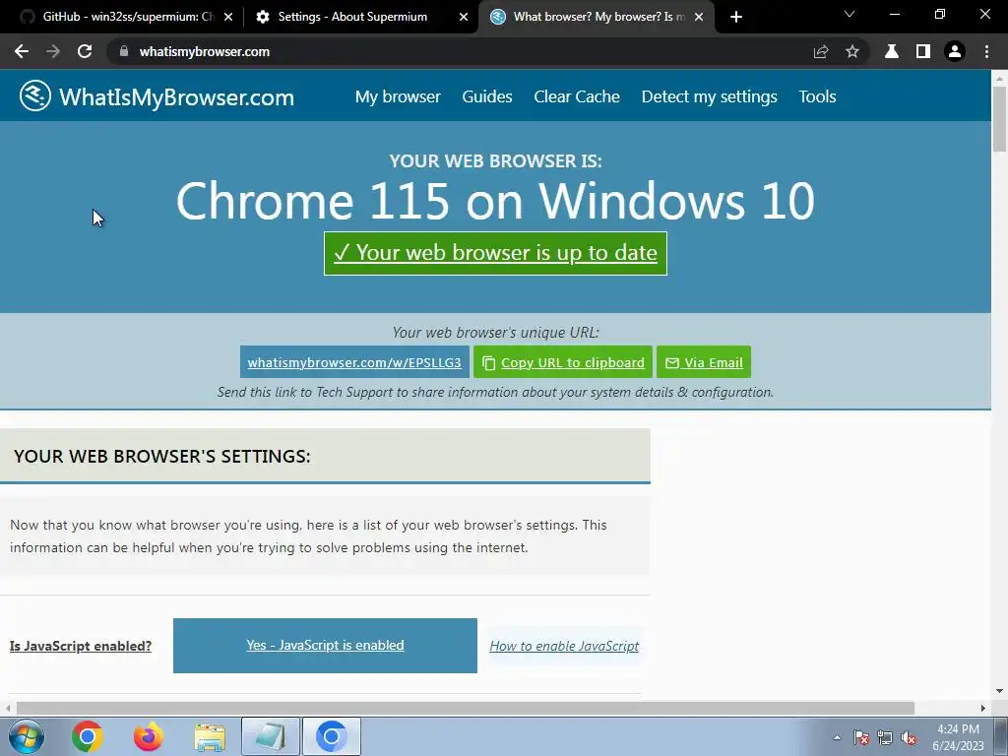This screenshot has width=1008, height=756.
Task: Open the Tools menu item
Action: click(x=817, y=96)
